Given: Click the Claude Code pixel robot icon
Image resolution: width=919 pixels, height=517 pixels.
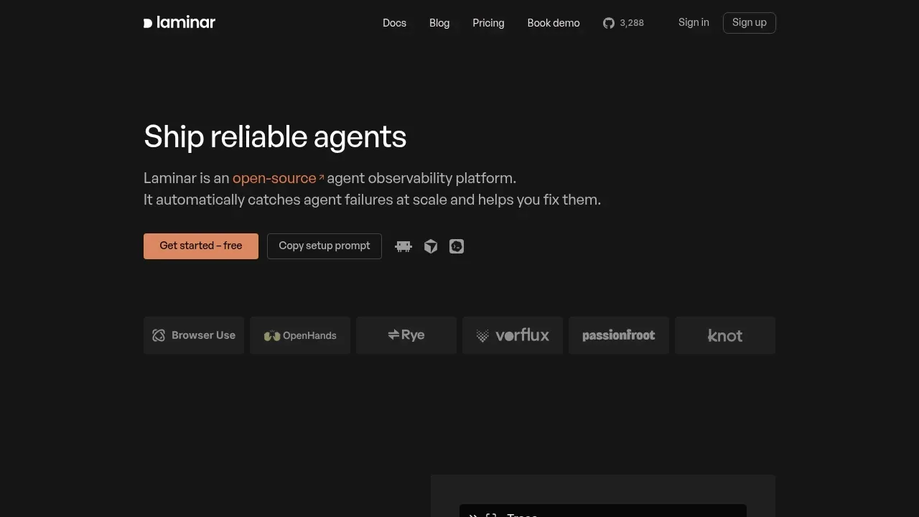Looking at the screenshot, I should coord(403,246).
